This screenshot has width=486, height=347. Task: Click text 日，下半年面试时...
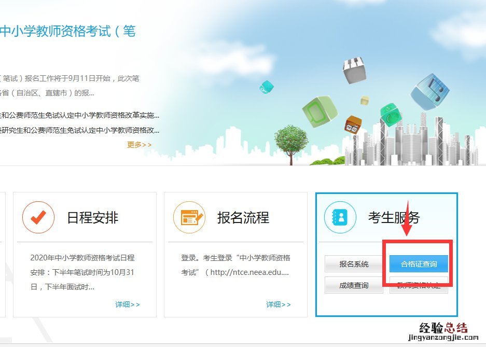click(x=62, y=287)
